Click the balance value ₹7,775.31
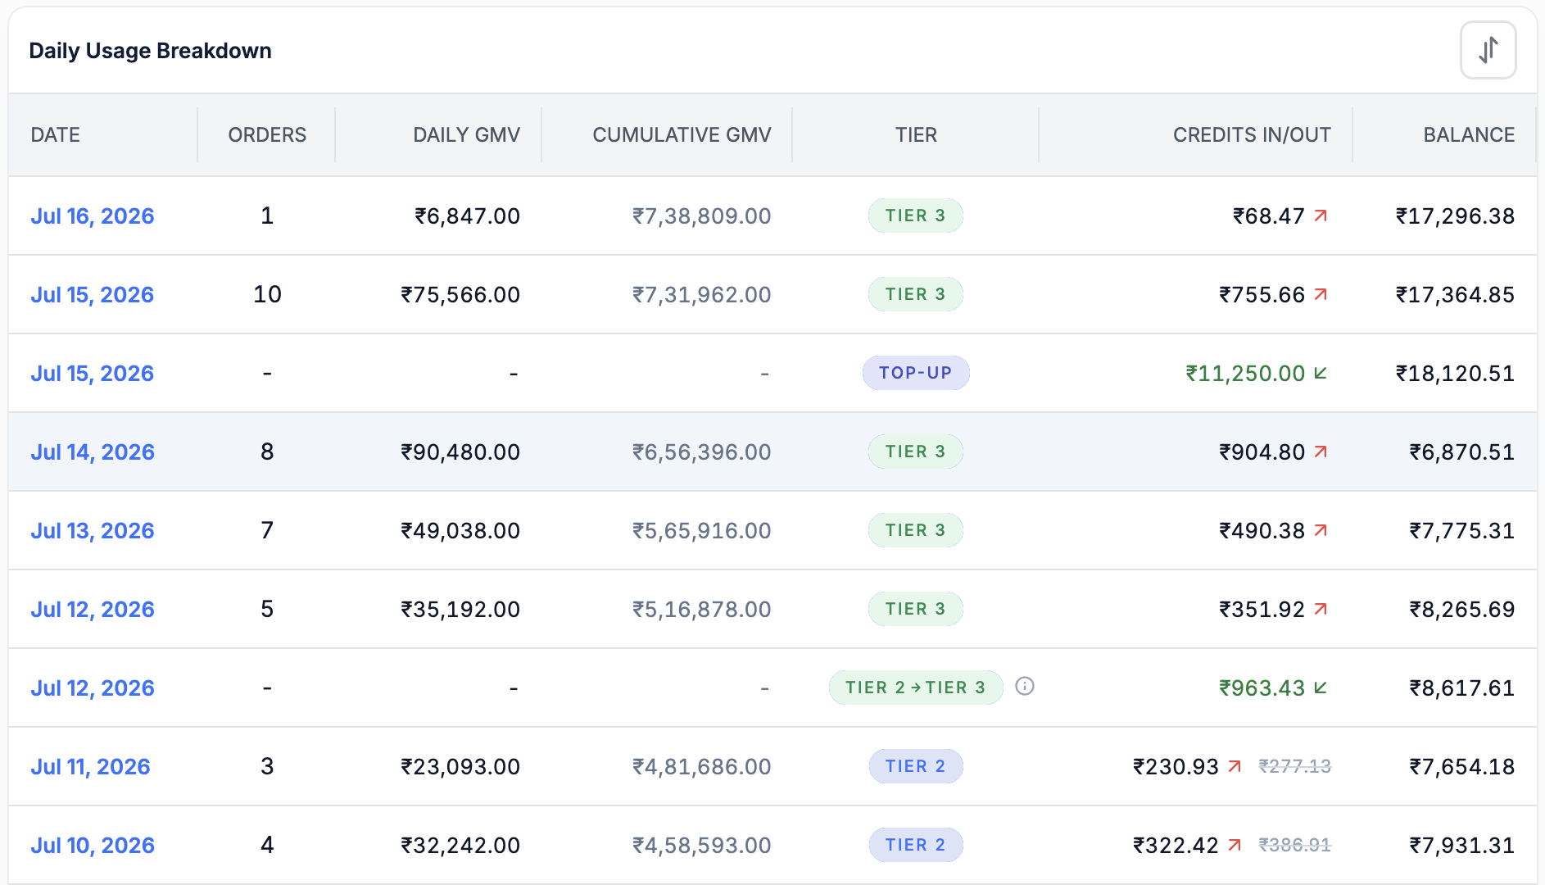The height and width of the screenshot is (885, 1545). (1461, 531)
